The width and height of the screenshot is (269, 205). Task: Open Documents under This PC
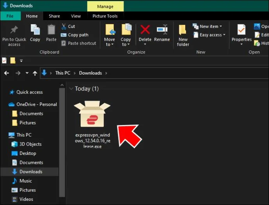[x=27, y=162]
